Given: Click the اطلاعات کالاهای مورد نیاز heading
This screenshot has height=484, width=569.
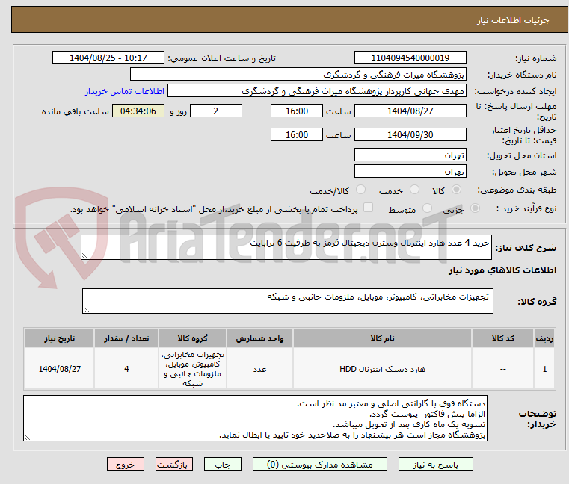Looking at the screenshot, I should (x=502, y=270).
